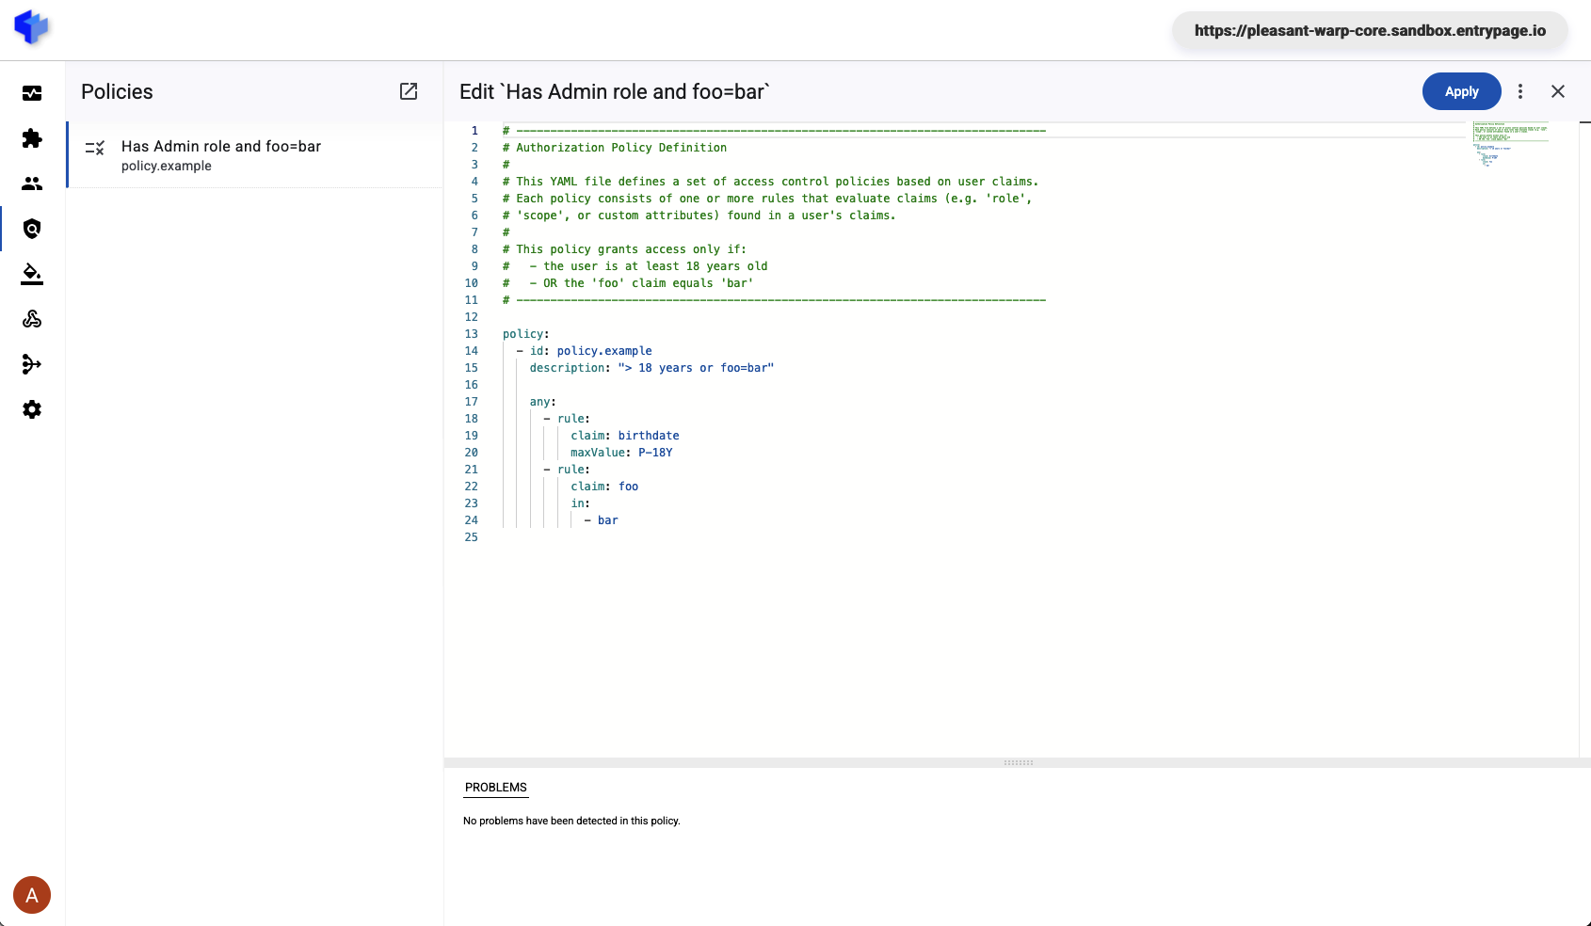The width and height of the screenshot is (1591, 926).
Task: Click 'policy.example' id value in editor
Action: tap(604, 351)
